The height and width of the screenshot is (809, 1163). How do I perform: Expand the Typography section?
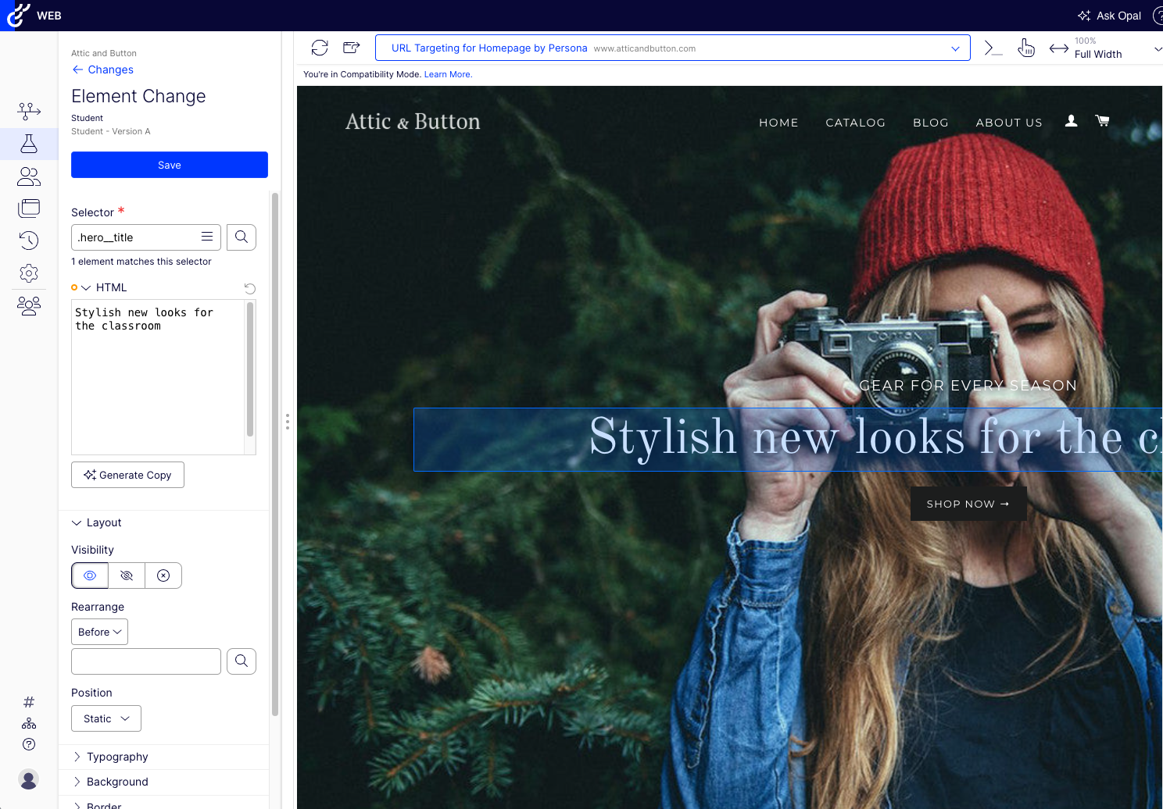pyautogui.click(x=117, y=757)
